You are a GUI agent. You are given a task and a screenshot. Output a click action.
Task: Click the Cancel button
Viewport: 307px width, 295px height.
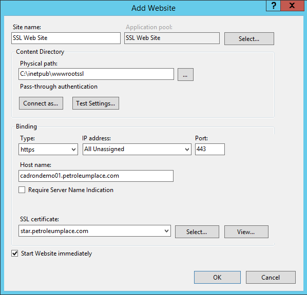[271, 277]
